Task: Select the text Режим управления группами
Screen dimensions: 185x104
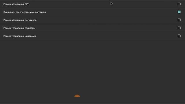Action: 19,28
